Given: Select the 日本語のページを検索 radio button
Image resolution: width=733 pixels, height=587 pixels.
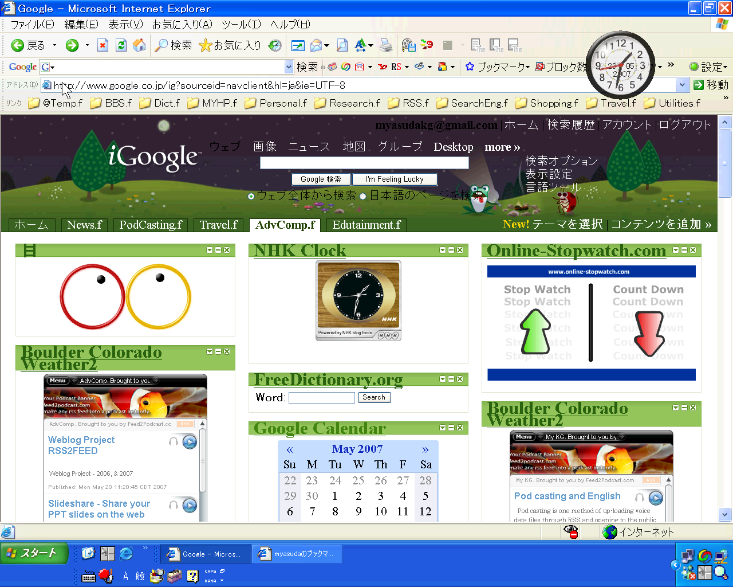Looking at the screenshot, I should tap(362, 196).
